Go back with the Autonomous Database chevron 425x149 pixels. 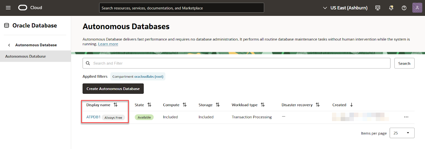[x=9, y=45]
